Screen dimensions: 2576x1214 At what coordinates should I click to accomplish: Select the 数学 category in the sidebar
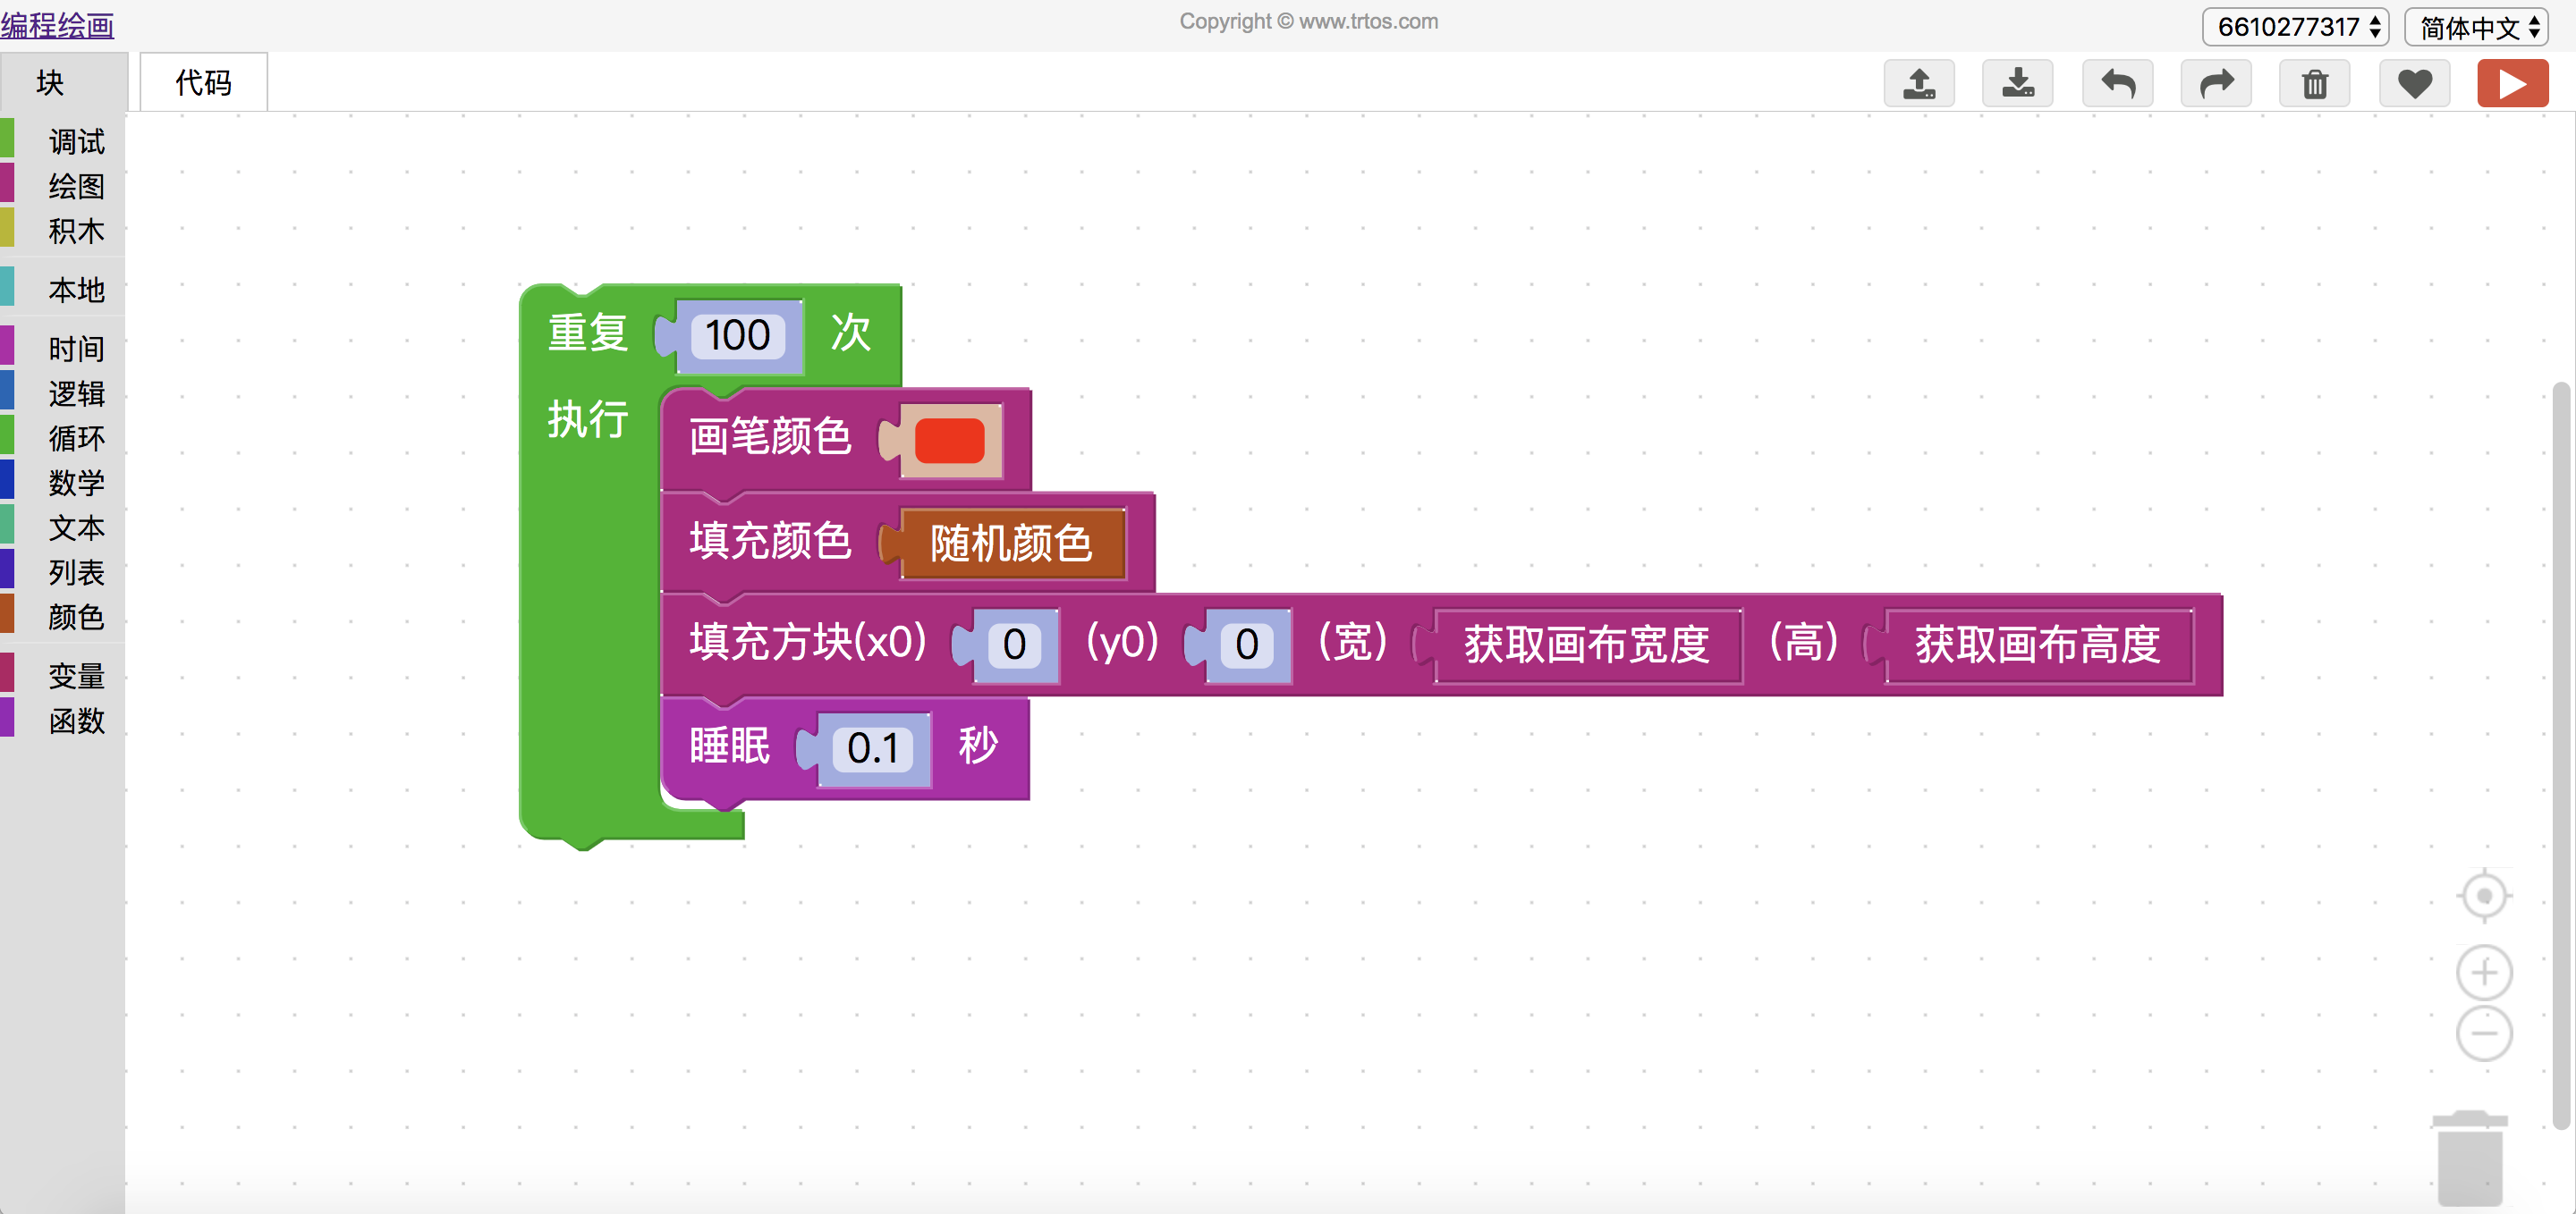[x=76, y=483]
